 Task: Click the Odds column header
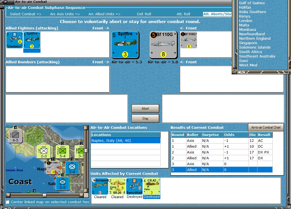coord(236,135)
